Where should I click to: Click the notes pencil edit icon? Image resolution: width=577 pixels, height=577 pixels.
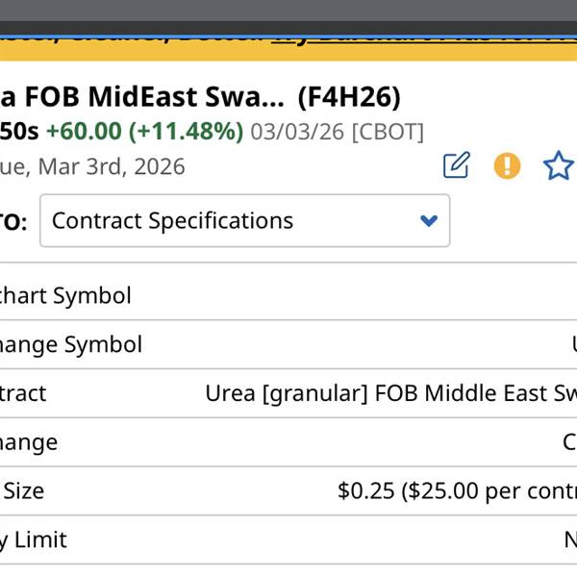click(456, 165)
